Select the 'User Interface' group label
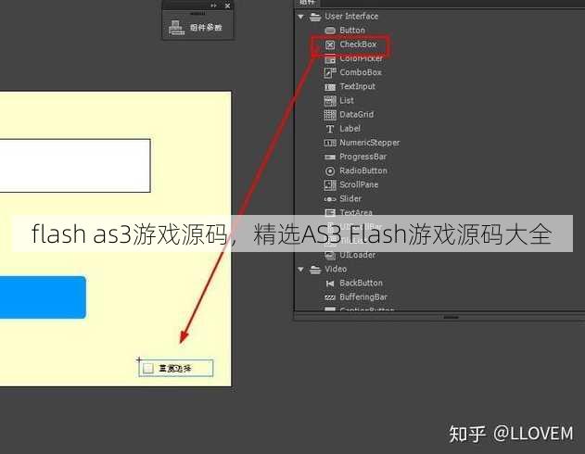The height and width of the screenshot is (454, 585). click(351, 17)
